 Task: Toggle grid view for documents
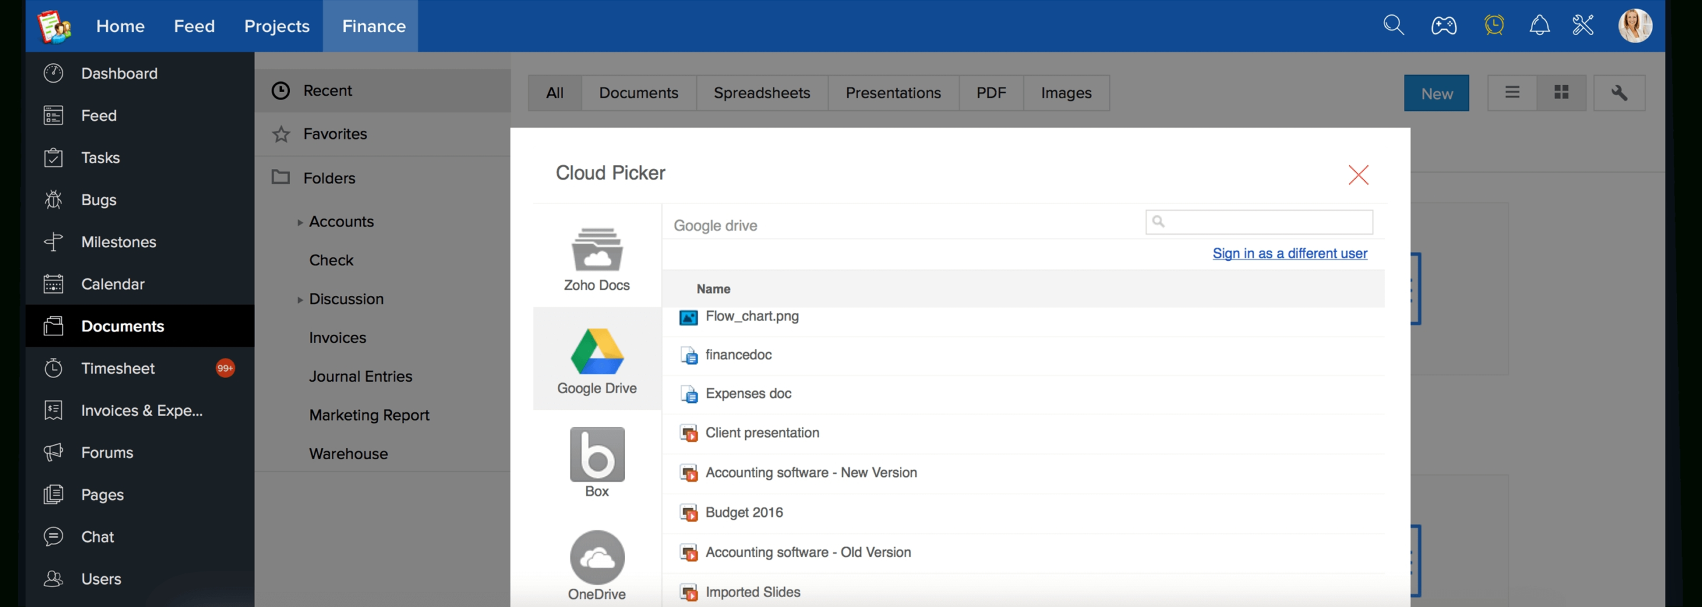[x=1561, y=93]
